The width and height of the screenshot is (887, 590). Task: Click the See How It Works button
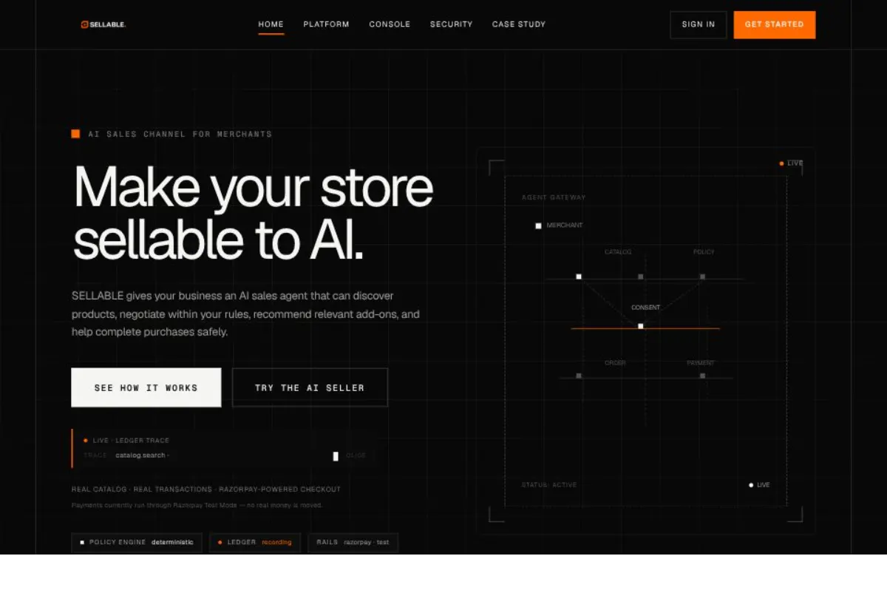pyautogui.click(x=146, y=387)
